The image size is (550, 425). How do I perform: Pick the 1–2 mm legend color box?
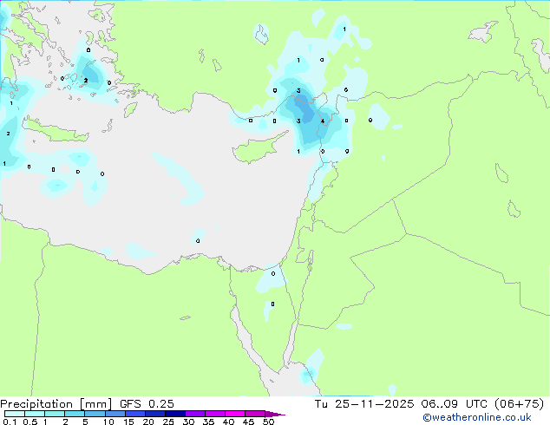[55, 414]
